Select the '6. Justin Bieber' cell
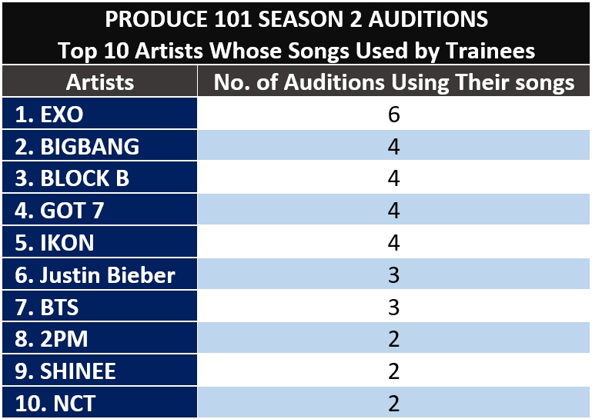Viewport: 592px width, 419px height. [99, 274]
